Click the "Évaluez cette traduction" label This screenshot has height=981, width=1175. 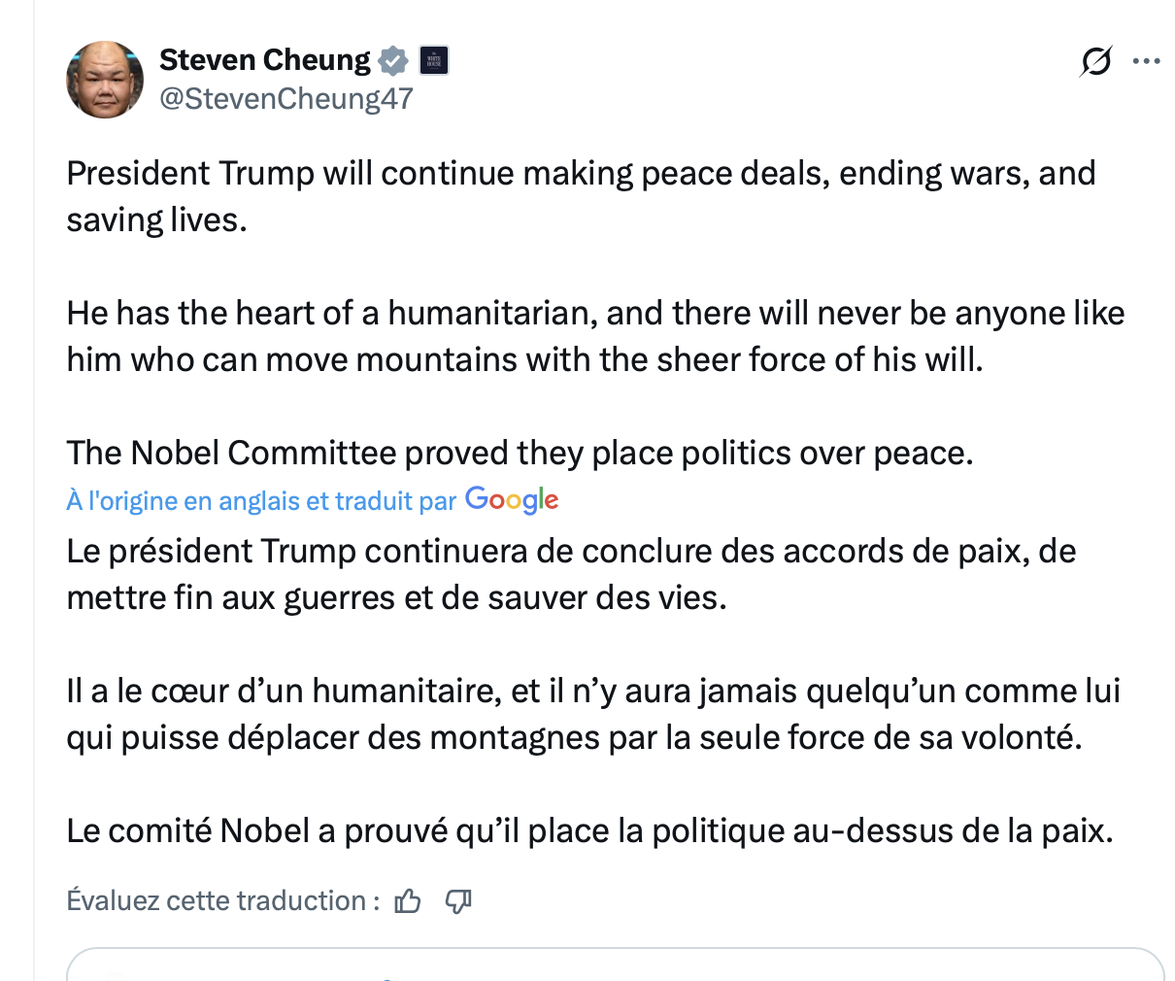pos(222,901)
